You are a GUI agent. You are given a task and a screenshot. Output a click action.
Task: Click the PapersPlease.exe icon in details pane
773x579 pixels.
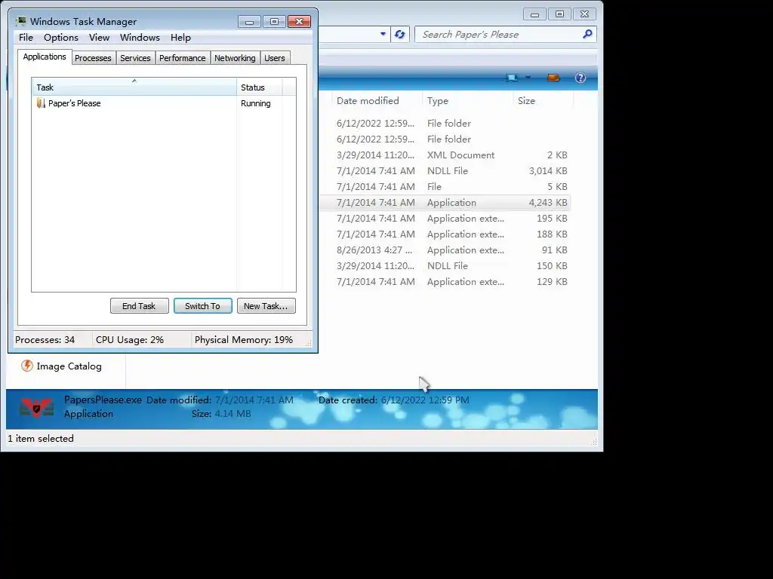click(x=36, y=407)
